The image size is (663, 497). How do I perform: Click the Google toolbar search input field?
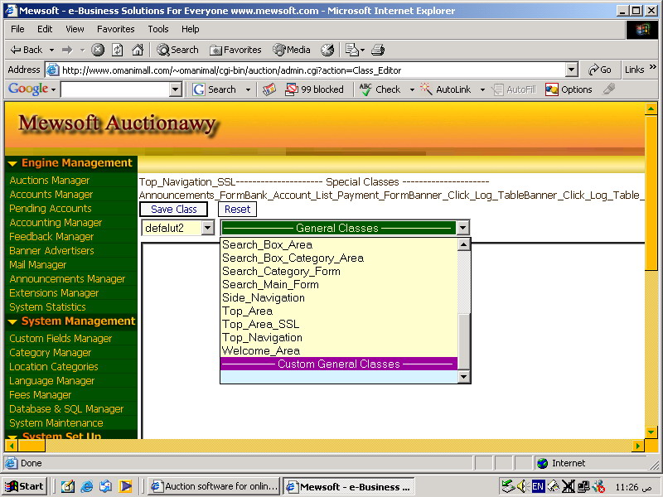[115, 89]
